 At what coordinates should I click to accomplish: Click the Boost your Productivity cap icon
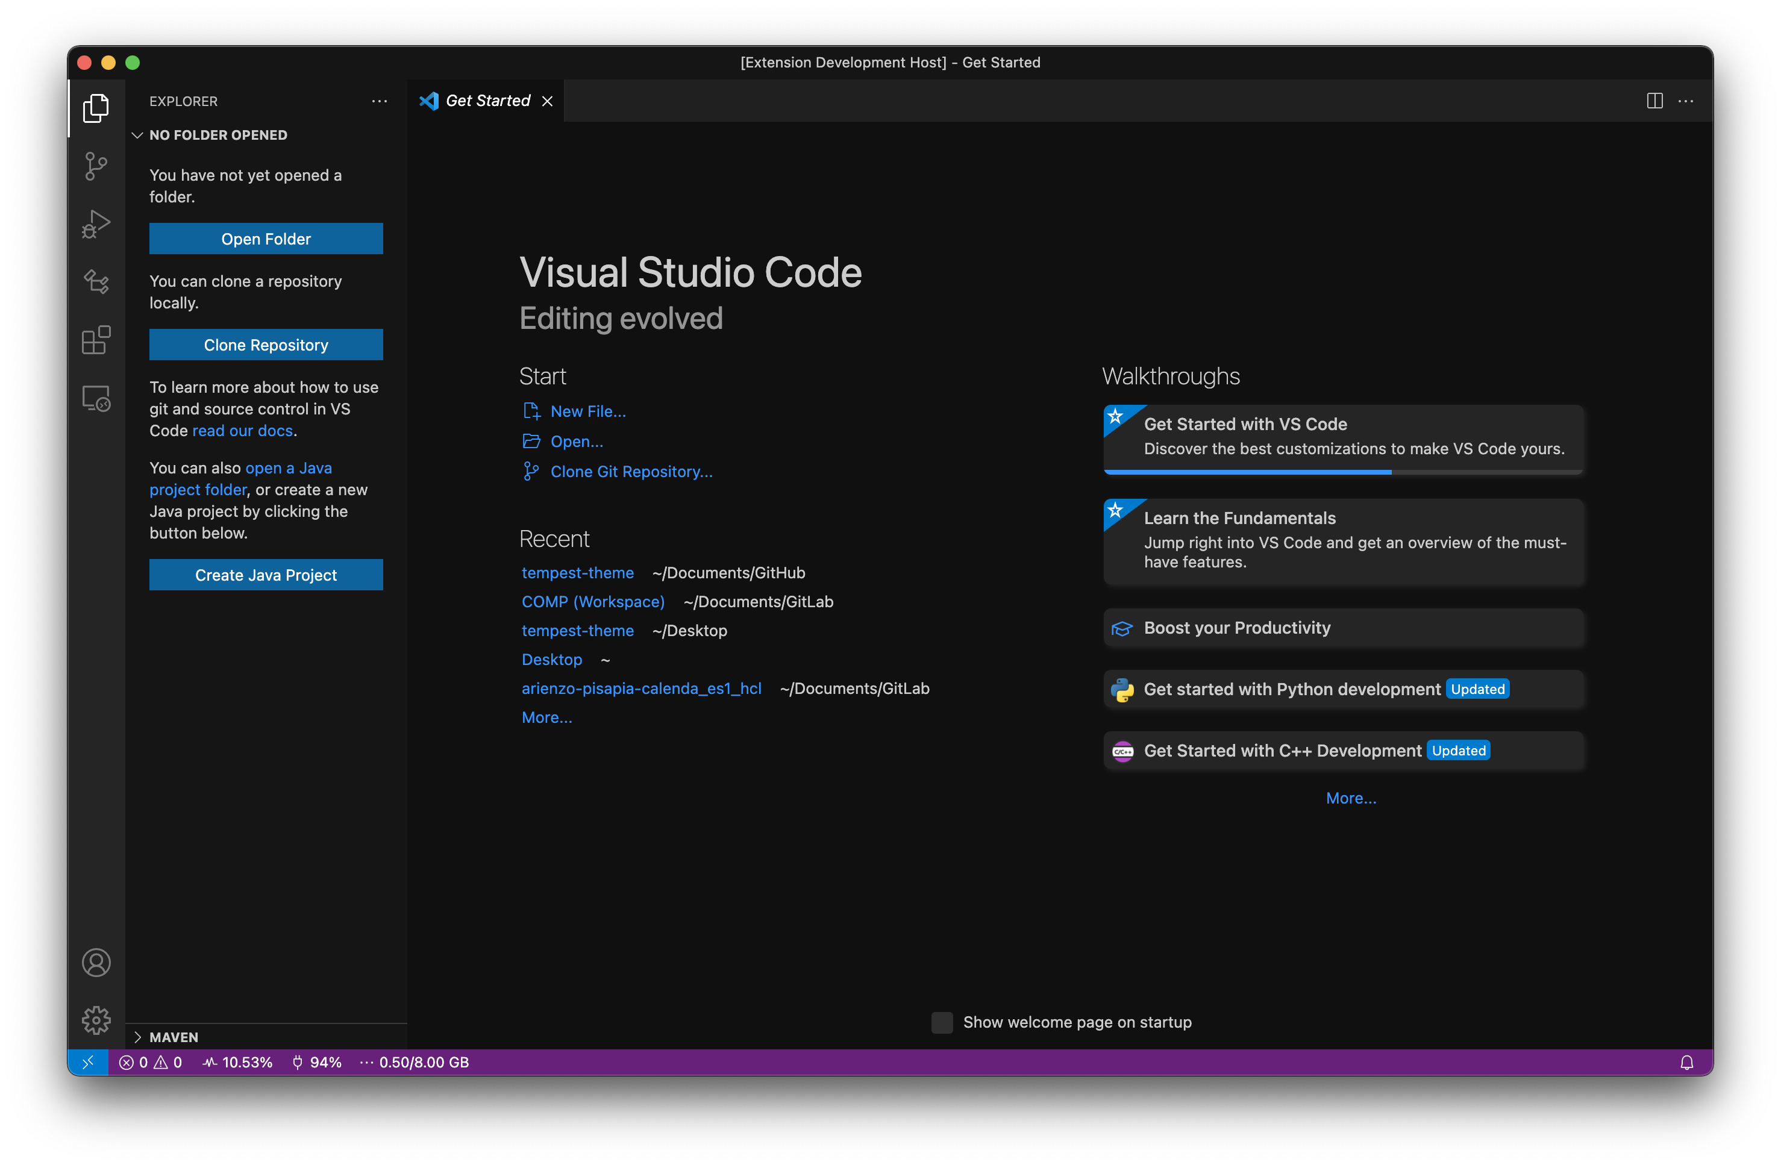1122,628
